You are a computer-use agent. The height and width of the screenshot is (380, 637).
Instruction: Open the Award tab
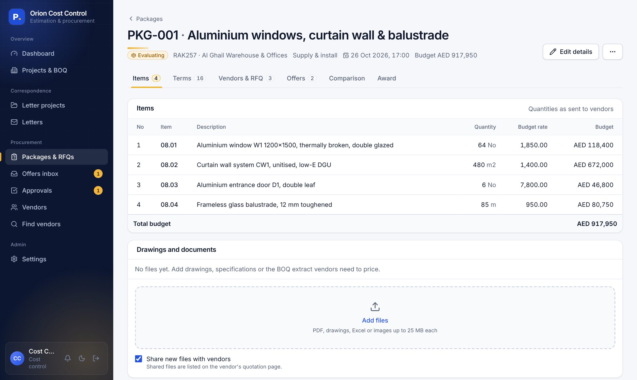(387, 78)
